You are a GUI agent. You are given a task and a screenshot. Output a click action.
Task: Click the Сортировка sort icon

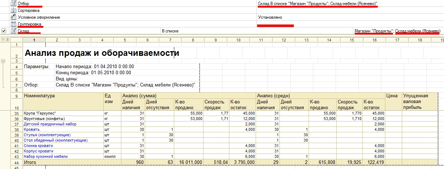click(x=14, y=10)
